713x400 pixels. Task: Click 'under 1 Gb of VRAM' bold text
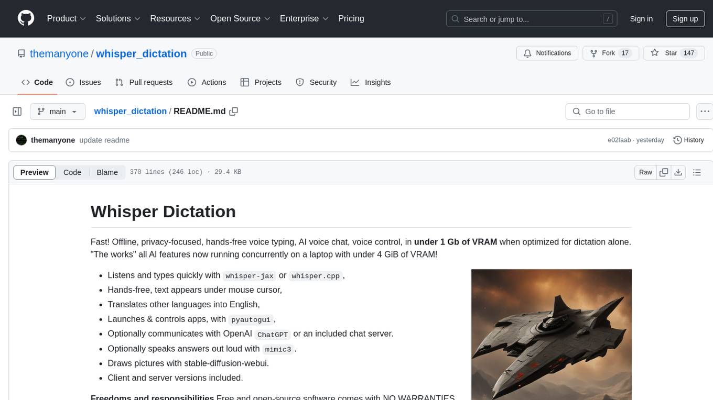[x=456, y=242]
